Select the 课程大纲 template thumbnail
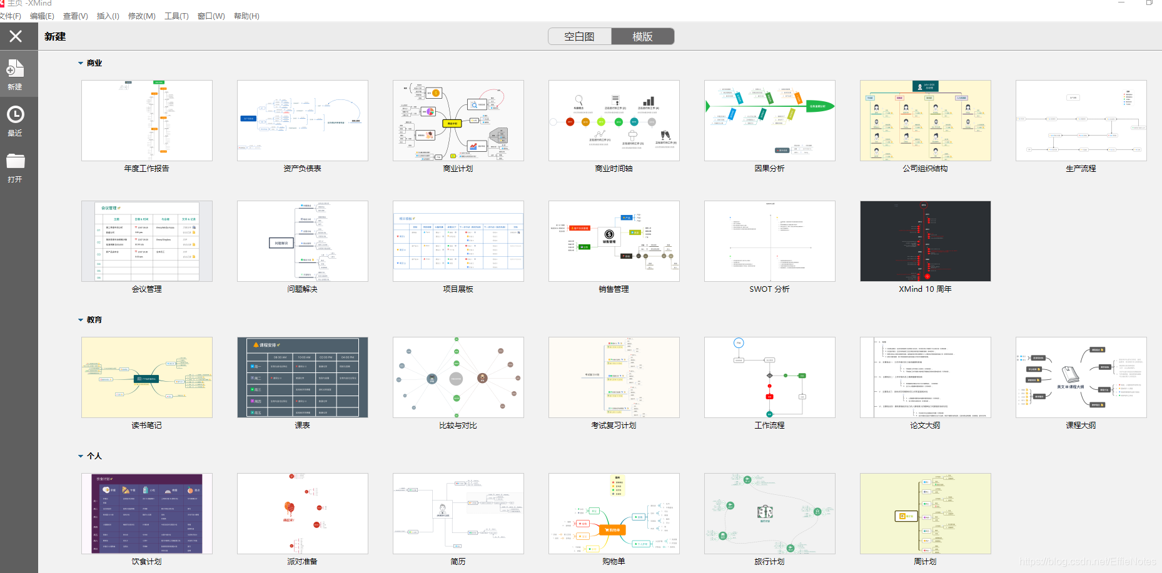Screen dimensions: 1162x573 [x=1081, y=377]
